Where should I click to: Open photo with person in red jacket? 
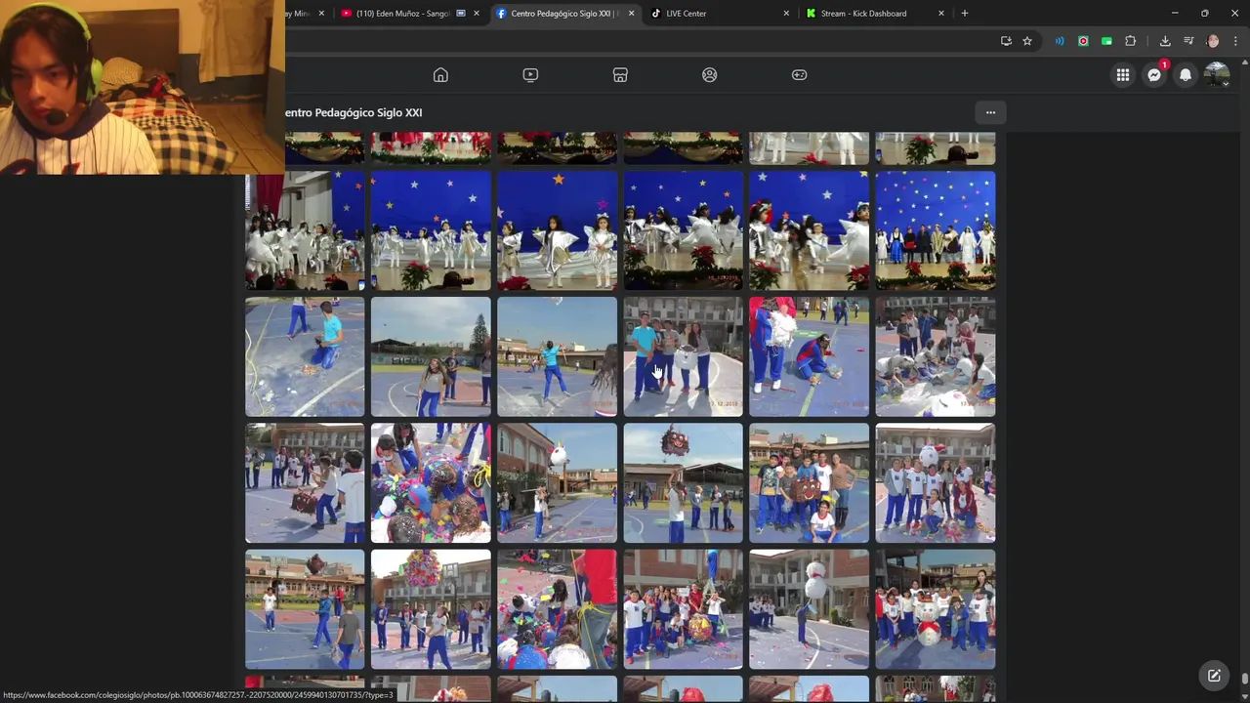[x=809, y=356]
